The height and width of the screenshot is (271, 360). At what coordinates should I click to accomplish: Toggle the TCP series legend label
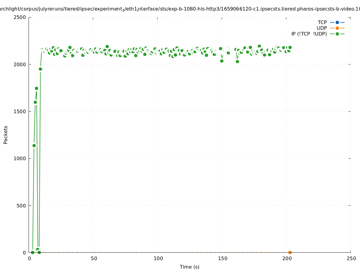point(322,22)
